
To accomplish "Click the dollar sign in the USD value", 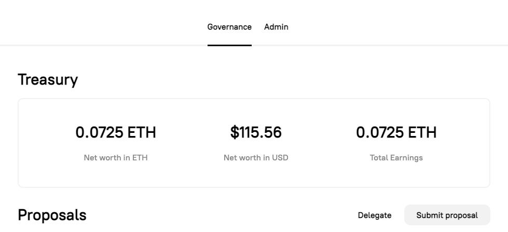I will pyautogui.click(x=234, y=133).
